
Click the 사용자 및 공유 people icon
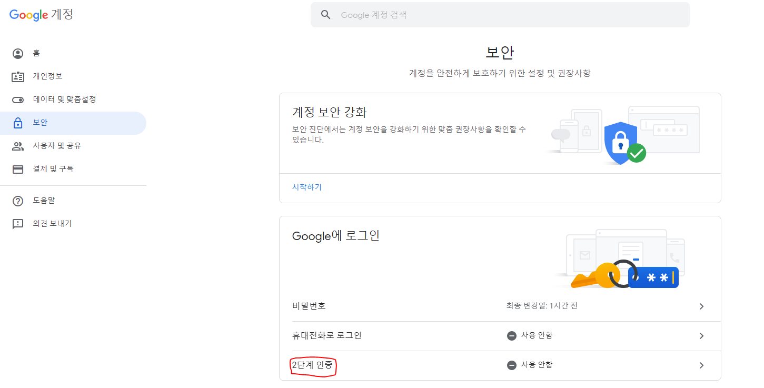click(x=18, y=146)
